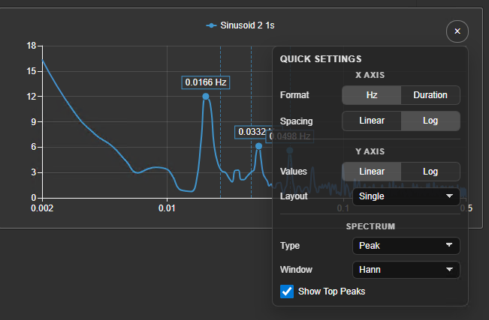Uncheck the Show Top Peaks checkbox
This screenshot has height=320, width=489.
(287, 292)
